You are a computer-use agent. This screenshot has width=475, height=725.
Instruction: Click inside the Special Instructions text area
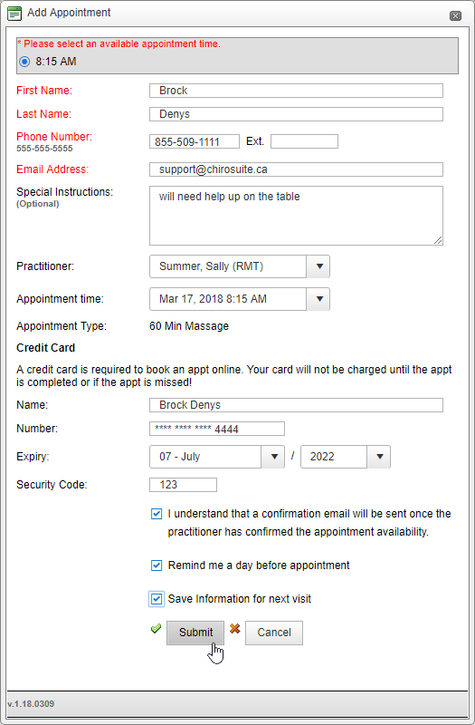click(297, 216)
